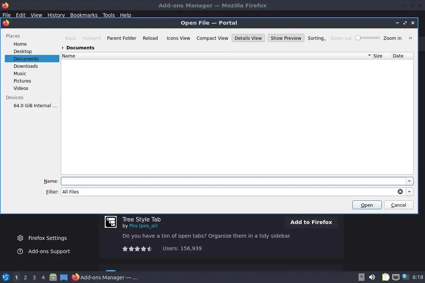This screenshot has width=425, height=283.
Task: Toggle the Show Preview button
Action: click(x=286, y=38)
